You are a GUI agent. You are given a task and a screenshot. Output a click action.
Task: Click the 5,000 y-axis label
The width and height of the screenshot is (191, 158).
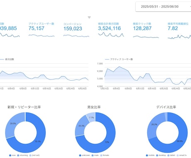pyautogui.click(x=100, y=79)
